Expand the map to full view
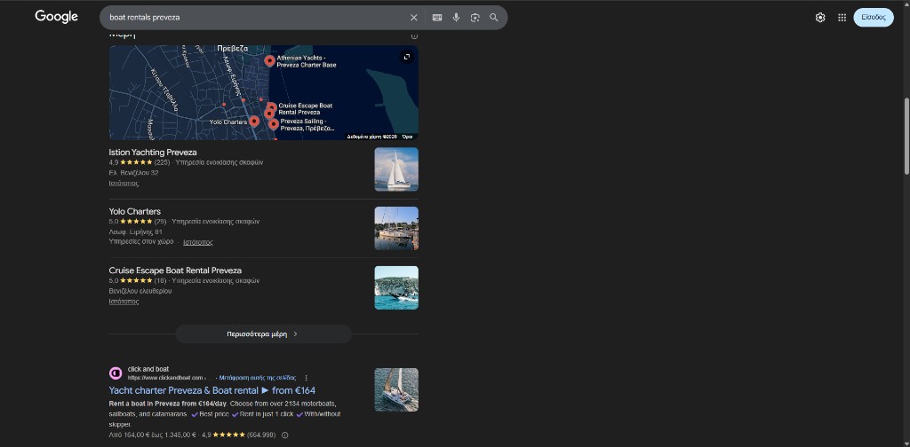This screenshot has height=447, width=910. (407, 57)
